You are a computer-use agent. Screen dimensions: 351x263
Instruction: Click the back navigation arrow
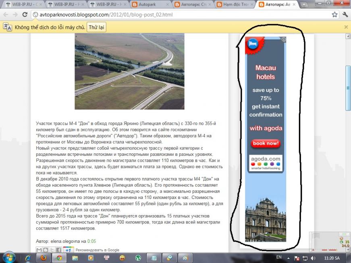6,14
